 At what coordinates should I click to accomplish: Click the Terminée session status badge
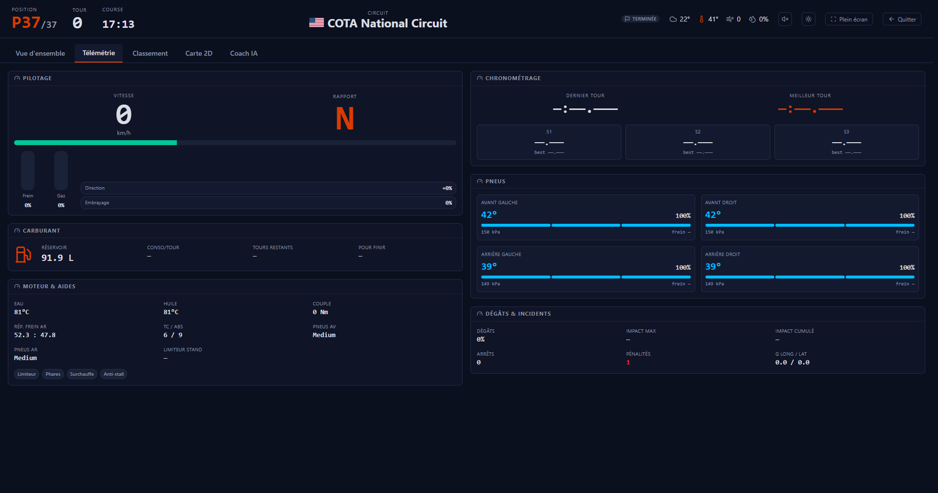pyautogui.click(x=640, y=19)
